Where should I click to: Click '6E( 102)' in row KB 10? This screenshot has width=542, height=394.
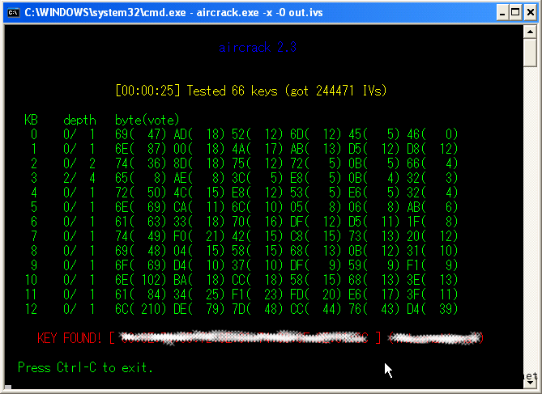141,280
